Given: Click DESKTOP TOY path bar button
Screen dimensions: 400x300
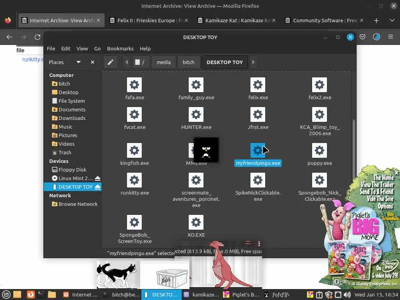Looking at the screenshot, I should (x=225, y=62).
